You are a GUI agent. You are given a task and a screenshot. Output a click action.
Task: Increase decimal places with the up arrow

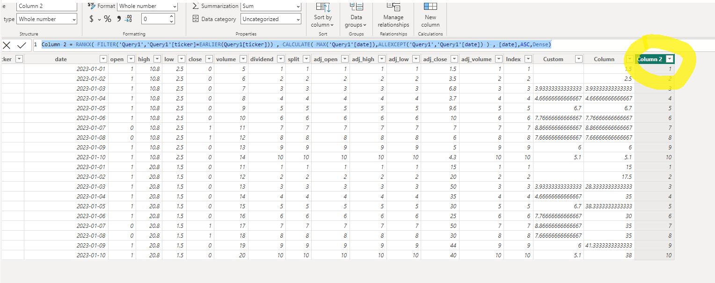tap(172, 16)
